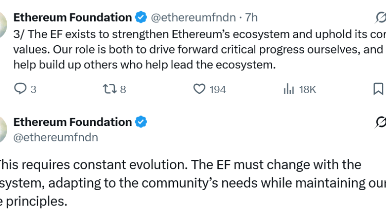
Task: Click verified badge beside the 7h tweet author
Action: pyautogui.click(x=141, y=17)
